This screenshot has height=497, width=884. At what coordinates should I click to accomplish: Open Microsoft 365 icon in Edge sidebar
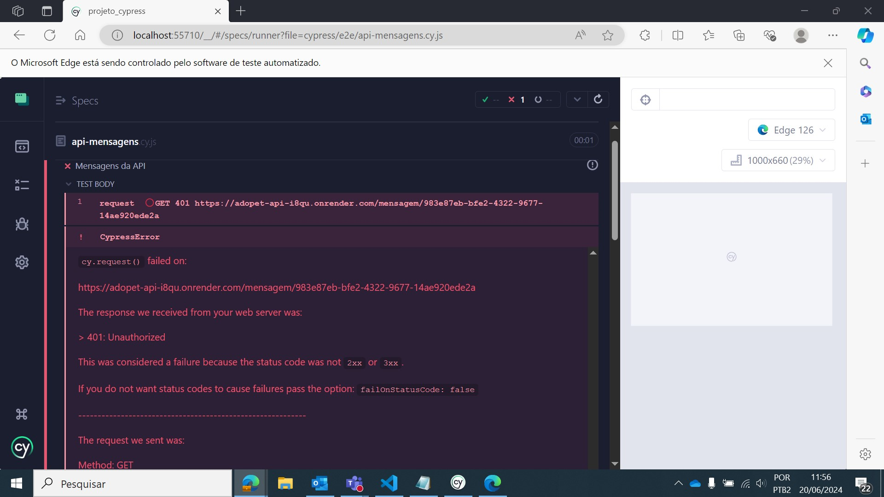pos(866,92)
